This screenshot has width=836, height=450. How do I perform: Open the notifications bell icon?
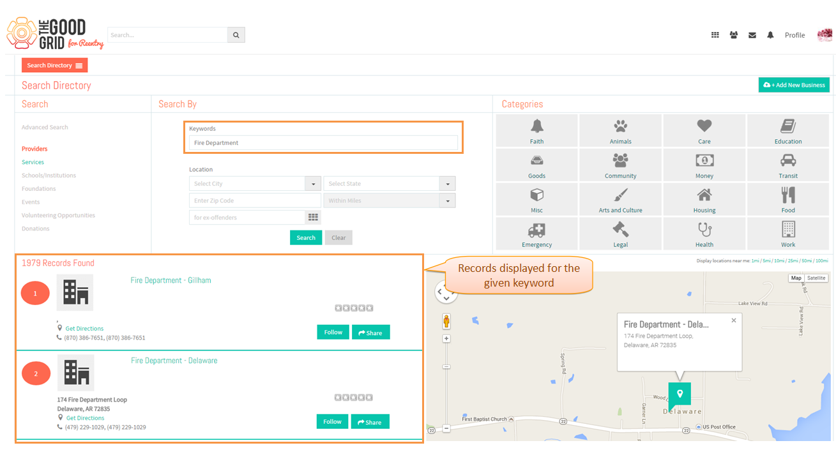[x=770, y=35]
